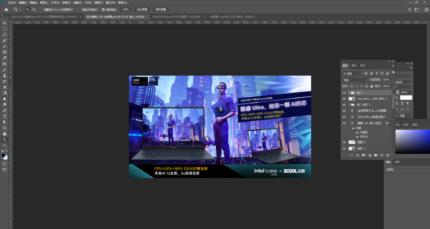Click the 适合屏幕 button
Viewport: 430px width, 229px height.
tap(142, 9)
